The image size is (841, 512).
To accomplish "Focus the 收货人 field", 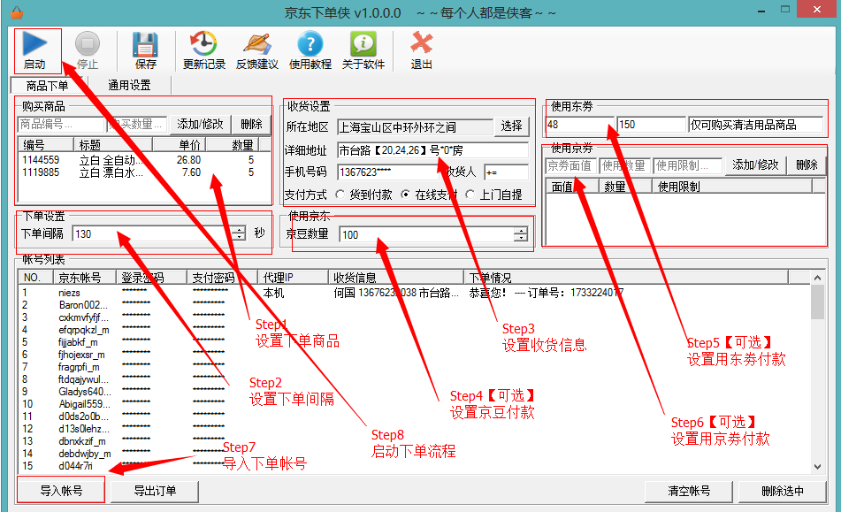I will coord(507,172).
